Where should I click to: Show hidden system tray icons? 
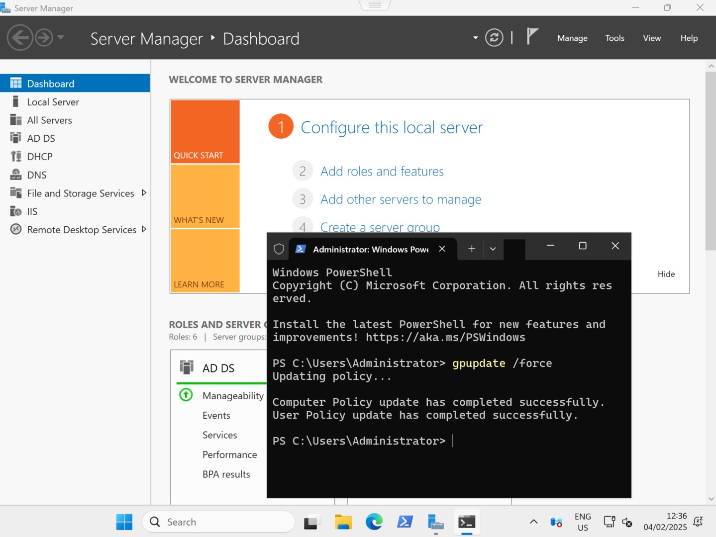533,522
